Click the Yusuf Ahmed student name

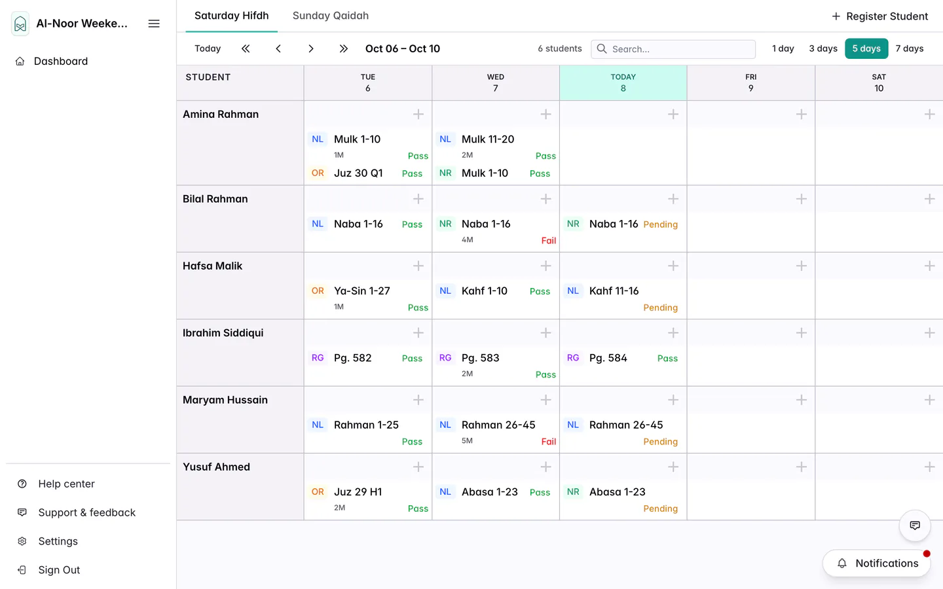(x=216, y=467)
